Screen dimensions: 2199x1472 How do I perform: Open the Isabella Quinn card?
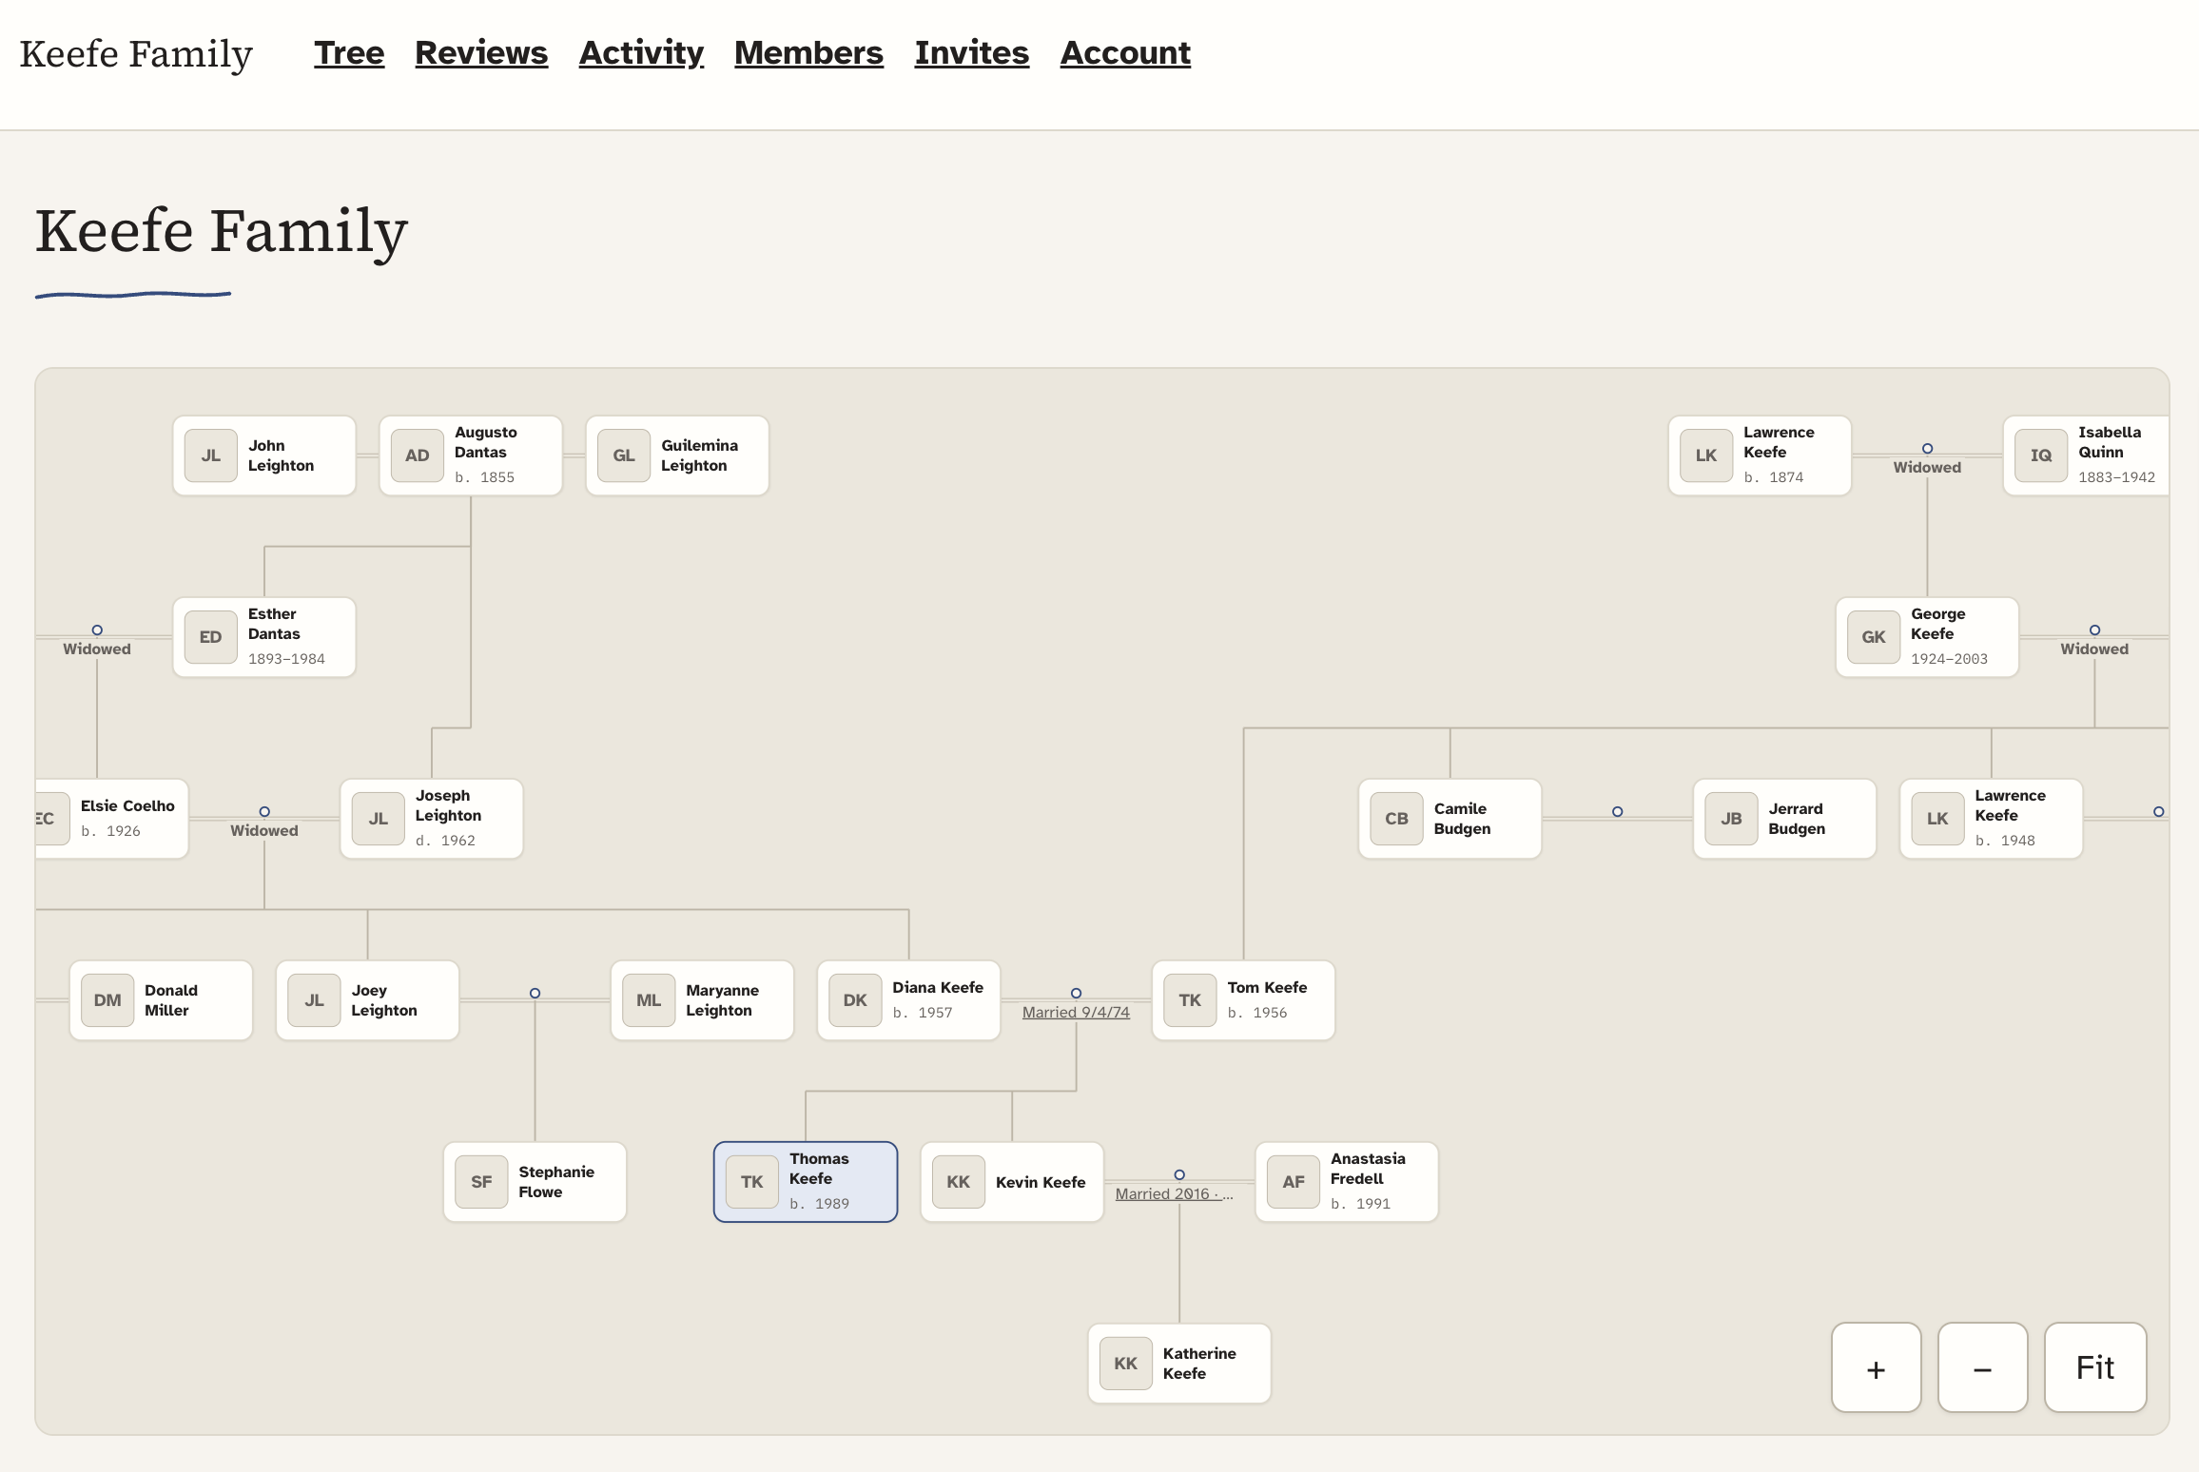click(x=2086, y=455)
